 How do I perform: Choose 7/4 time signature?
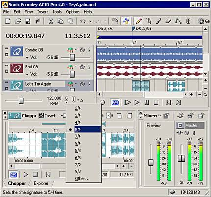click(x=84, y=136)
